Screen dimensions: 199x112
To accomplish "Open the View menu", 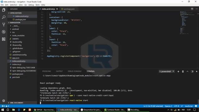I will tap(21, 5).
